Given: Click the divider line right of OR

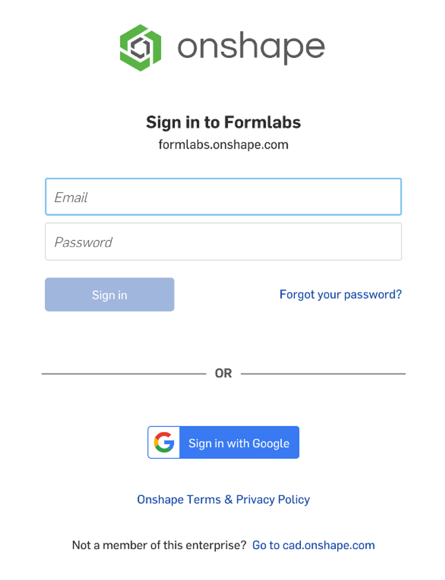Looking at the screenshot, I should 323,374.
